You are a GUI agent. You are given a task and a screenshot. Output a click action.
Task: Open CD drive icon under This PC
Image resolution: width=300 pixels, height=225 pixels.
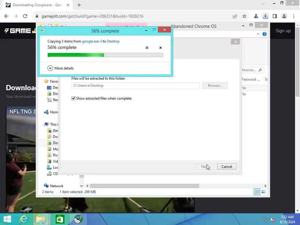49,173
